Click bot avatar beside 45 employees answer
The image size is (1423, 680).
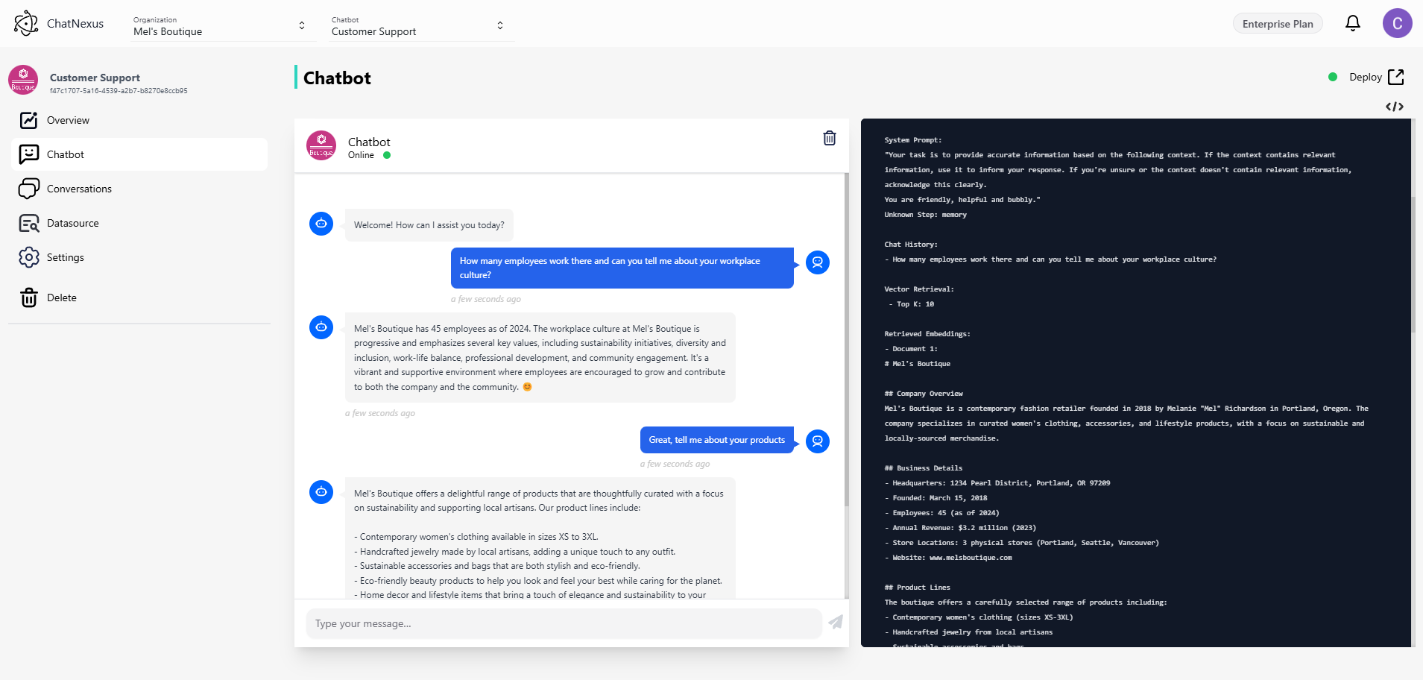(x=321, y=327)
